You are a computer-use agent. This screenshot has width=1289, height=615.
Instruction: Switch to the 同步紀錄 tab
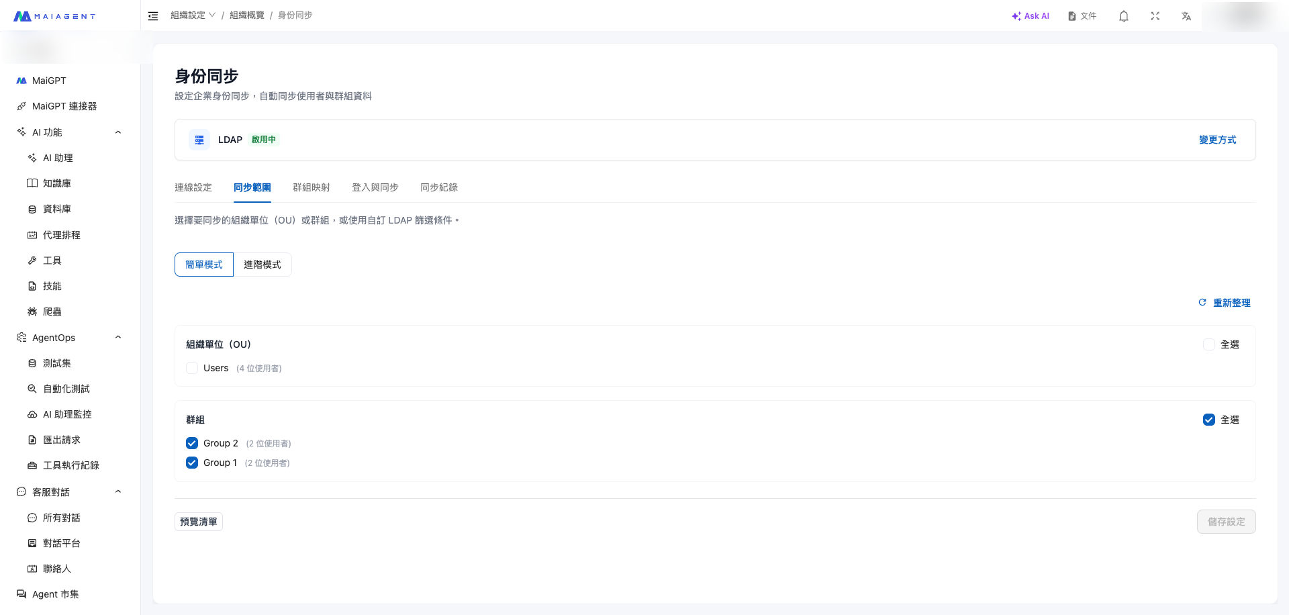pos(438,187)
